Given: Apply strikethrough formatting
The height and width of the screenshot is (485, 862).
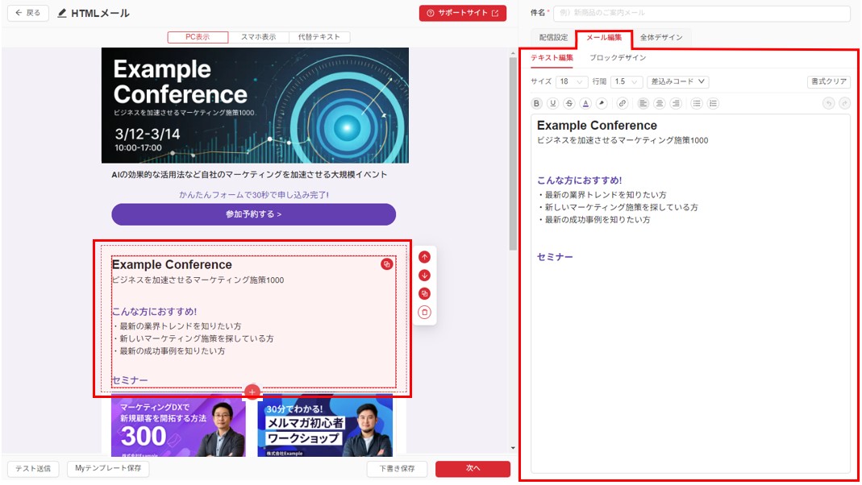Looking at the screenshot, I should 569,103.
